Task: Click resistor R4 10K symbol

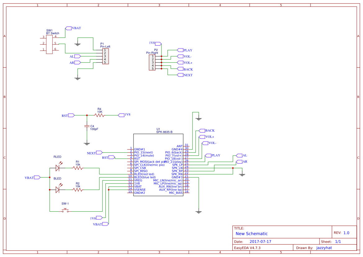Action: (99, 115)
